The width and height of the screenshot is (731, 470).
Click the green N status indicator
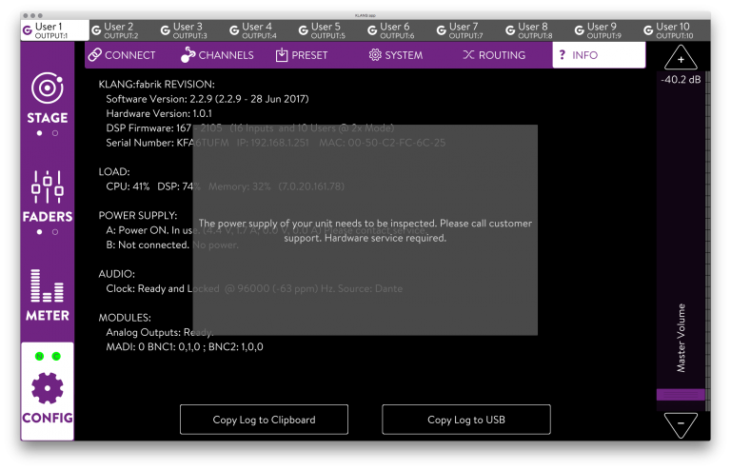click(39, 357)
